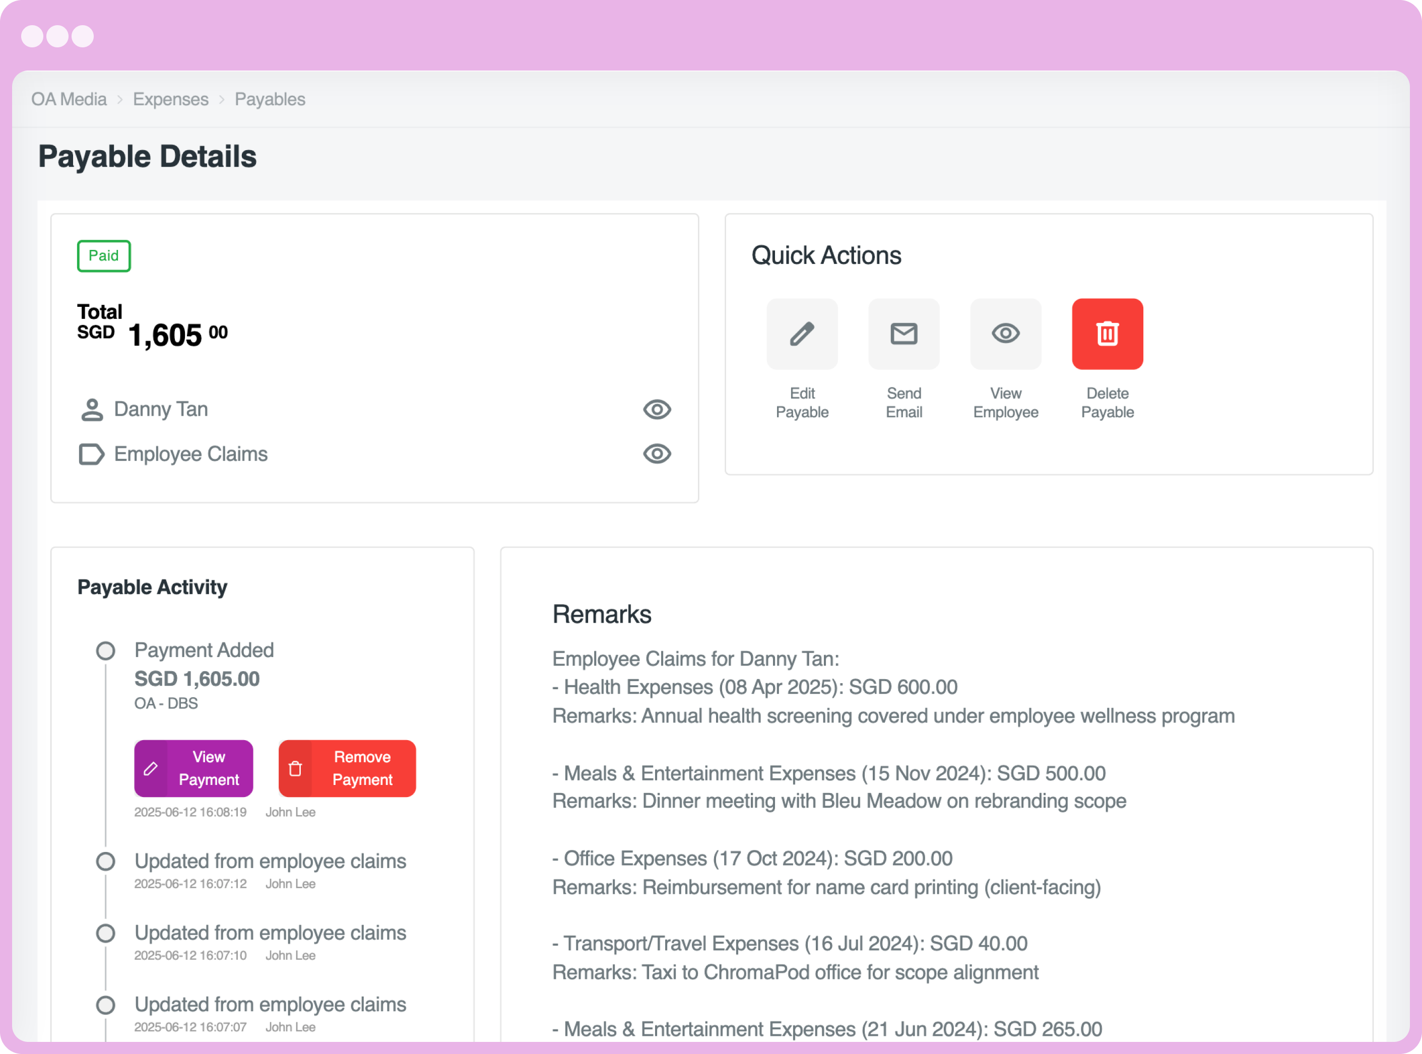
Task: Click the Edit Payable pencil icon
Action: click(802, 334)
